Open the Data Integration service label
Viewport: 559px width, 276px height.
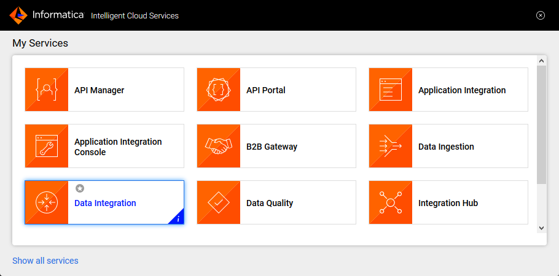pyautogui.click(x=105, y=203)
